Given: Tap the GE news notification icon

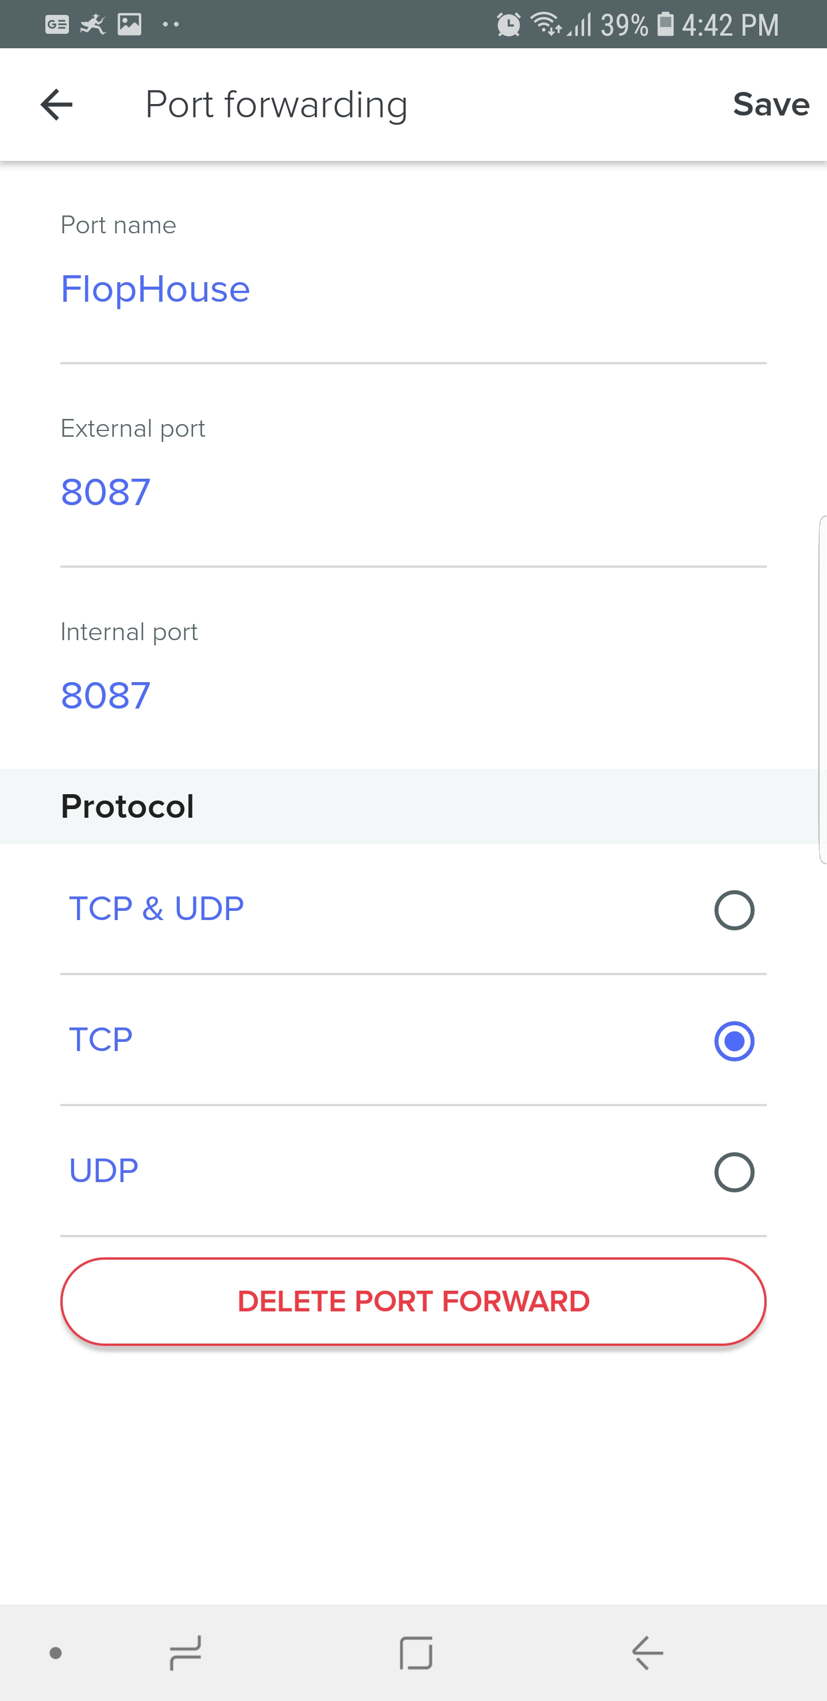Looking at the screenshot, I should pos(57,25).
